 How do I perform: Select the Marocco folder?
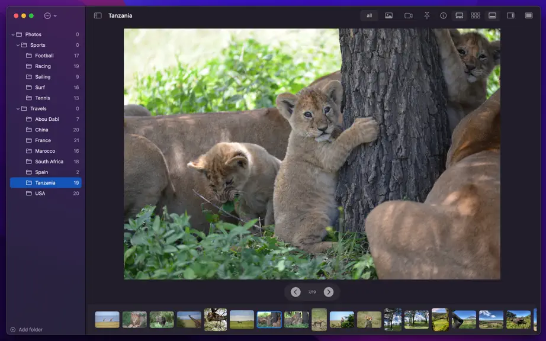point(46,151)
